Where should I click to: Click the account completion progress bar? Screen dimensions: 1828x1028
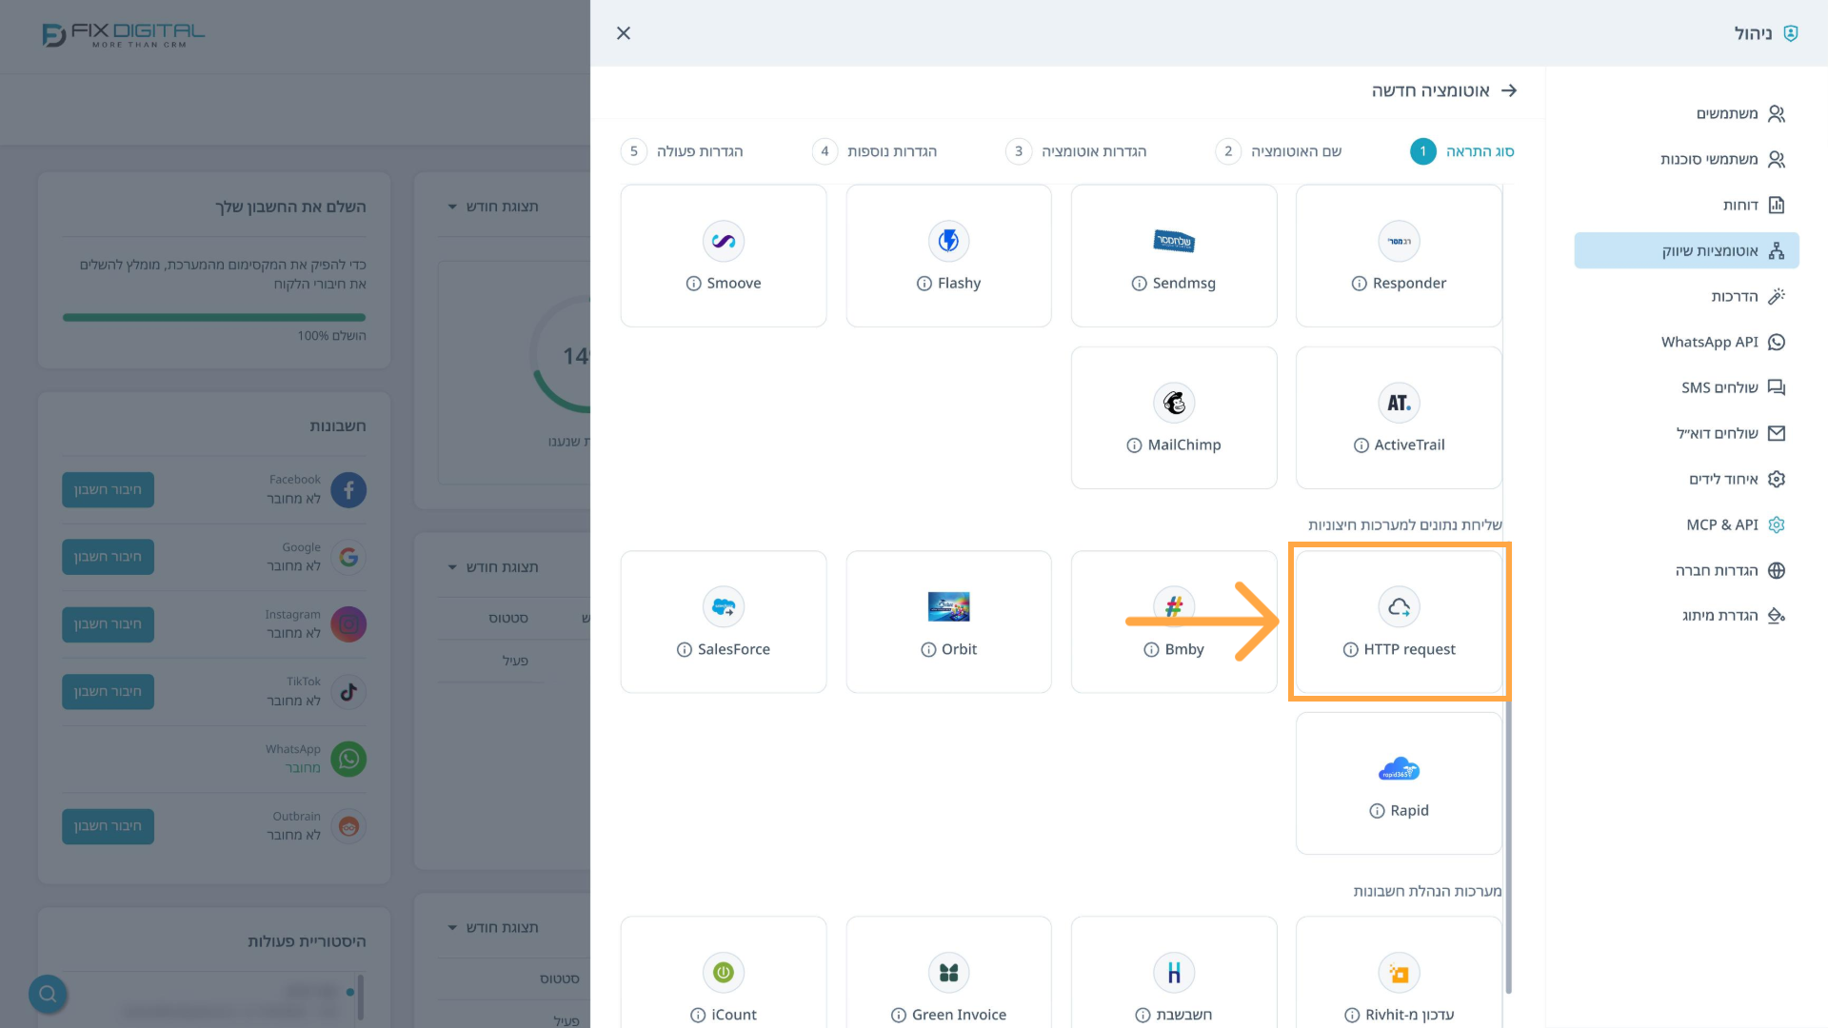214,317
